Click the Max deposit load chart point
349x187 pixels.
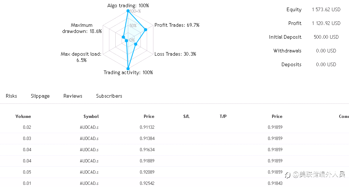point(127,41)
